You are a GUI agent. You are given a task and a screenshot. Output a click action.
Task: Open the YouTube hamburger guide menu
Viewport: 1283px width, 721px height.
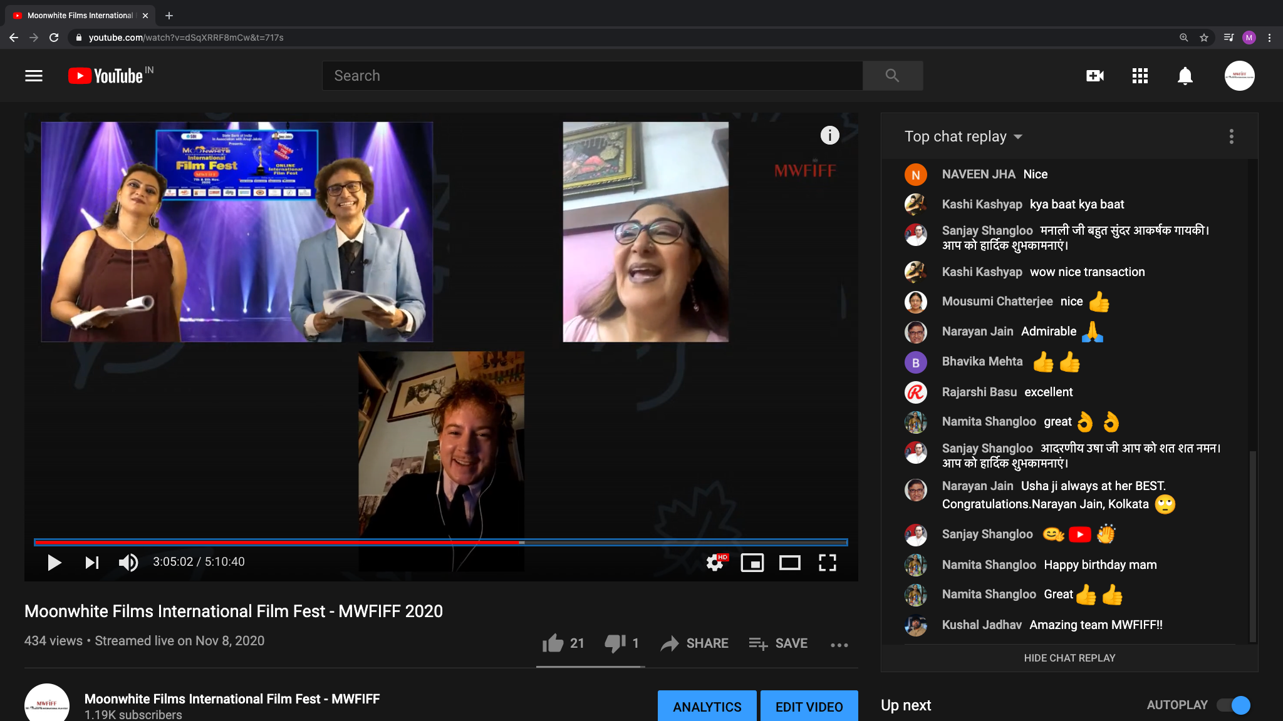pyautogui.click(x=34, y=76)
